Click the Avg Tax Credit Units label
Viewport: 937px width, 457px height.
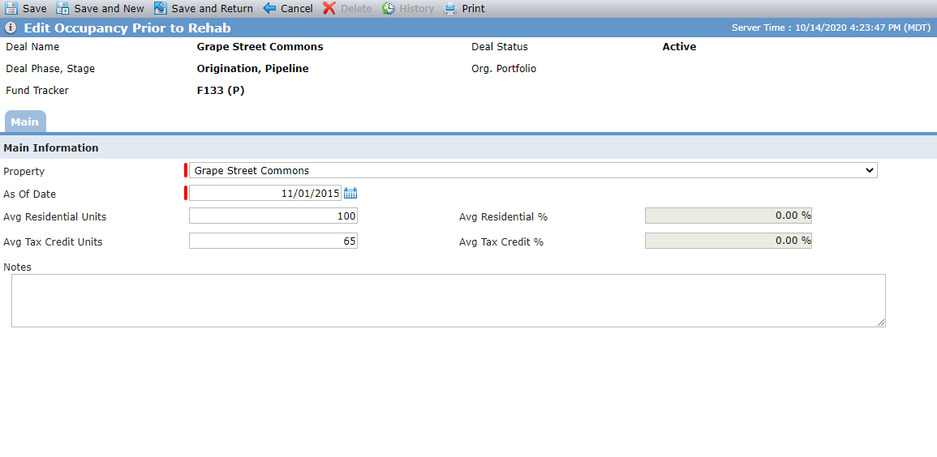[x=53, y=241]
